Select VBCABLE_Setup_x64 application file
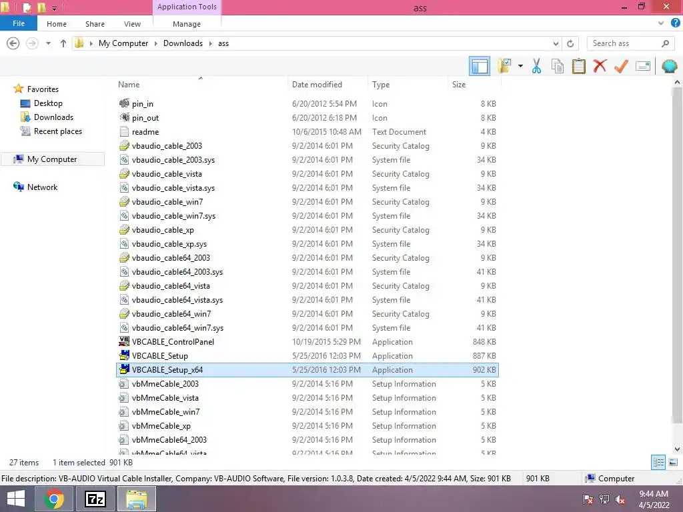 [307, 369]
